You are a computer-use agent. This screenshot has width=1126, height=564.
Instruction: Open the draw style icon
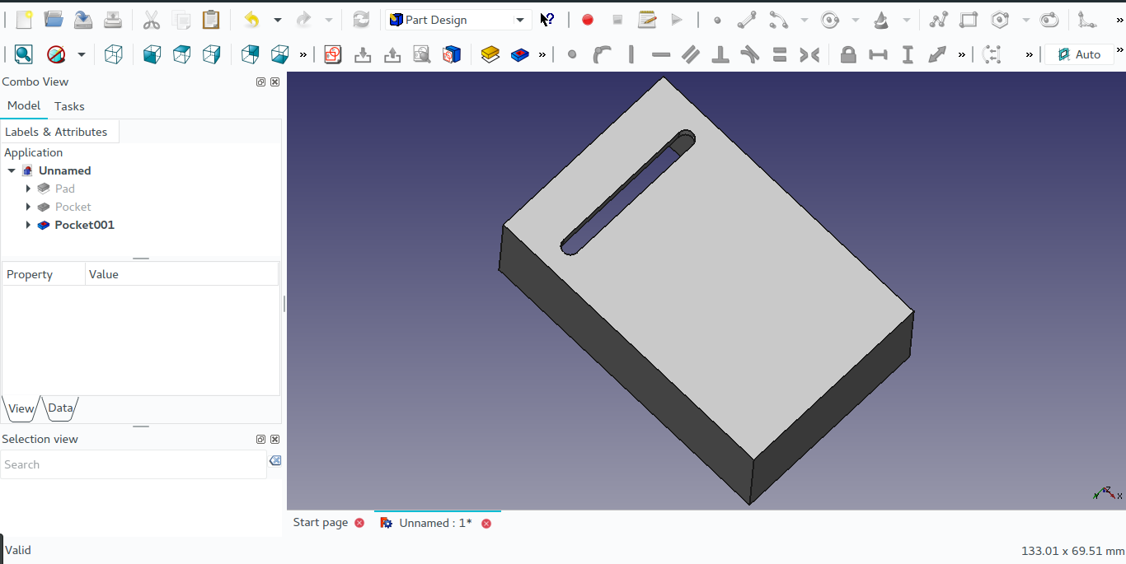[56, 54]
